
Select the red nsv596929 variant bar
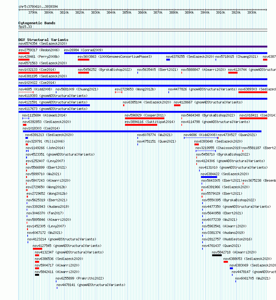145,118
